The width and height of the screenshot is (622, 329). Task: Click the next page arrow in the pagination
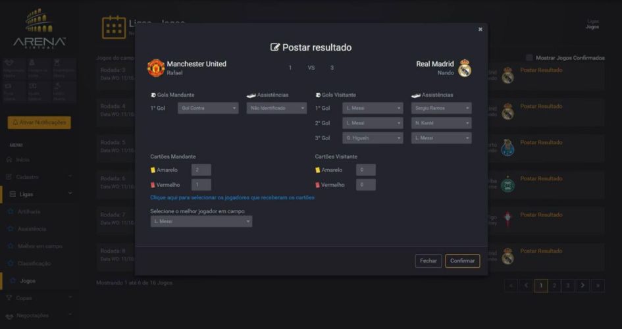coord(583,286)
